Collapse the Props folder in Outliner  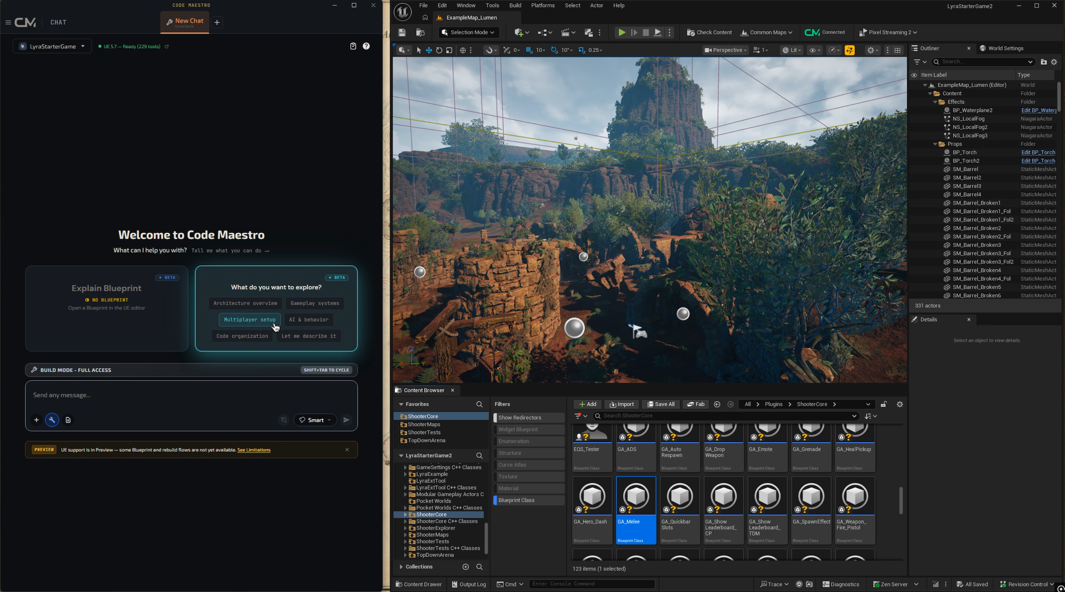click(x=935, y=144)
